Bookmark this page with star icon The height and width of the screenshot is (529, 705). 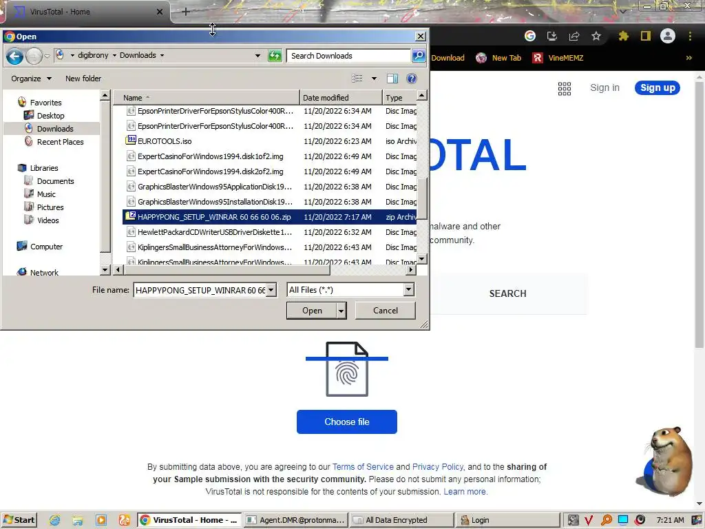(x=596, y=36)
